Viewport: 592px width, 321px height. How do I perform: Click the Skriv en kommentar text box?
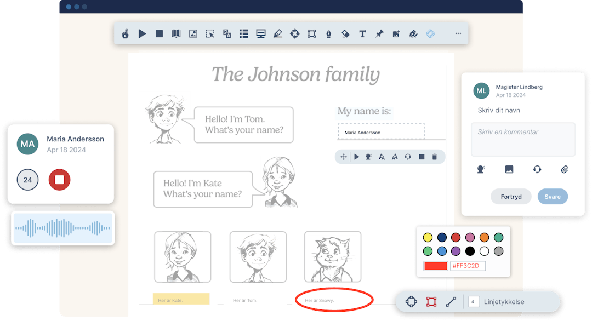pyautogui.click(x=523, y=139)
